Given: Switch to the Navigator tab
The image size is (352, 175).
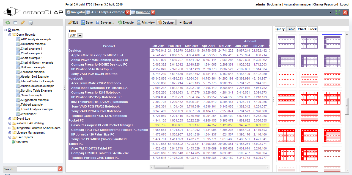Looking at the screenshot, I should tap(76, 12).
